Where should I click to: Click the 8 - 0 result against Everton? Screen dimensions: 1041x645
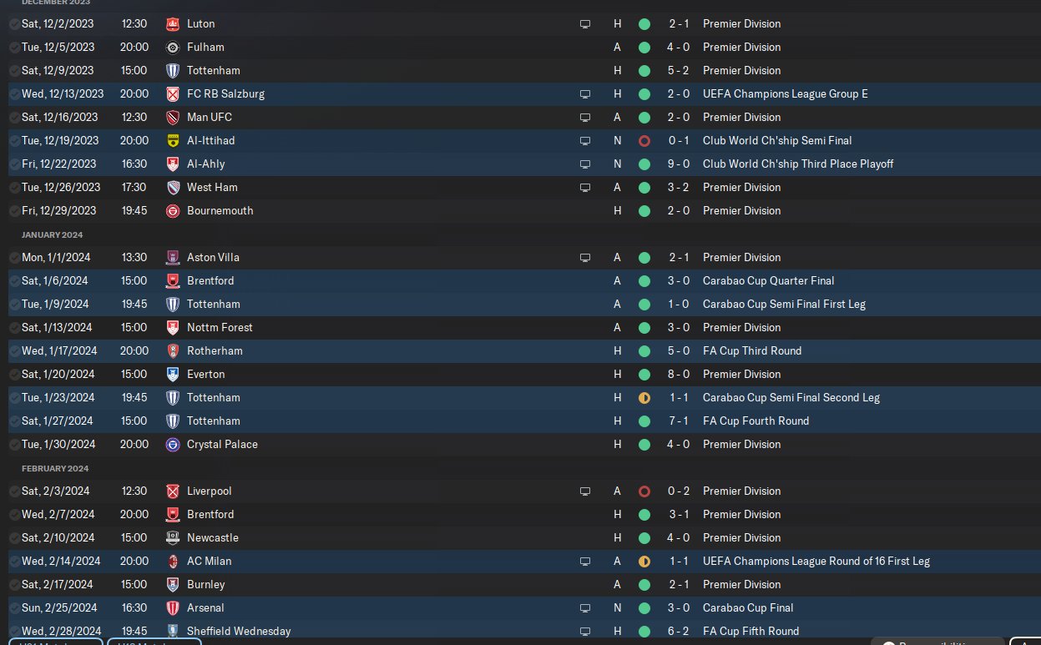678,375
